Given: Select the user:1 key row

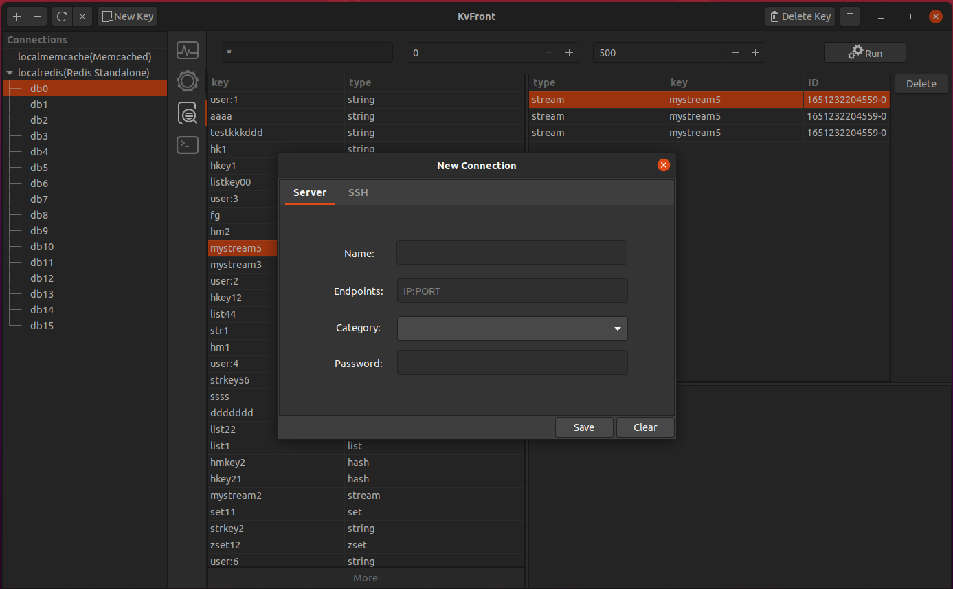Looking at the screenshot, I should [366, 100].
